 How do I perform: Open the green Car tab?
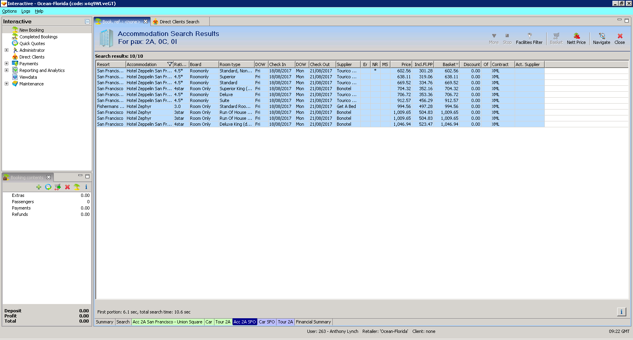209,322
